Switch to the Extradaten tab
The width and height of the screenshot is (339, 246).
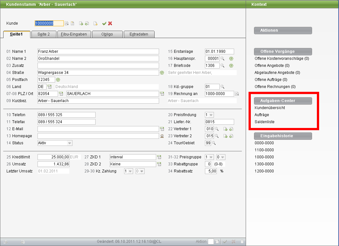pos(139,34)
